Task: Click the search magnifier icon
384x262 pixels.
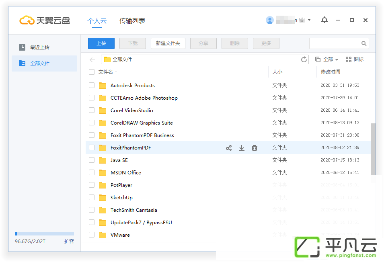Action: click(x=364, y=43)
